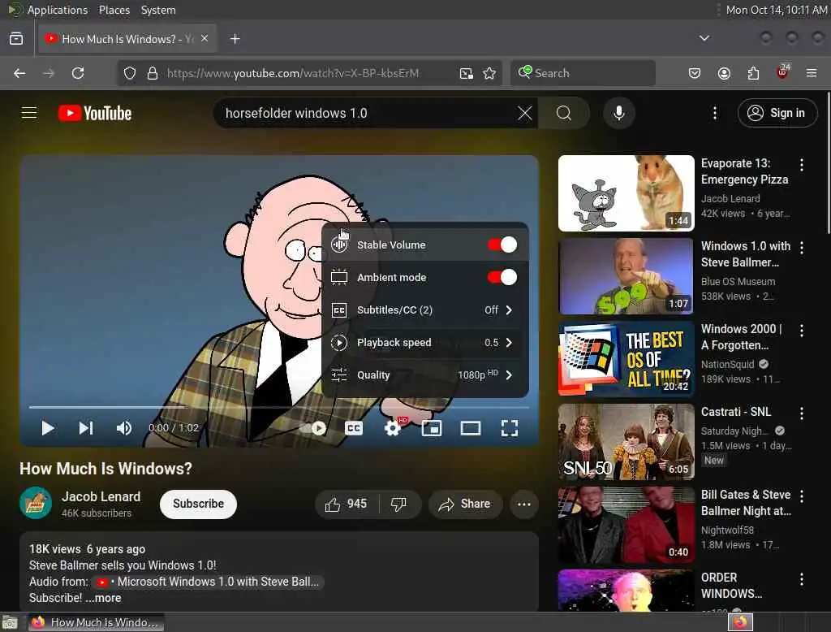Switch to theater mode
Viewport: 831px width, 632px height.
pos(470,428)
